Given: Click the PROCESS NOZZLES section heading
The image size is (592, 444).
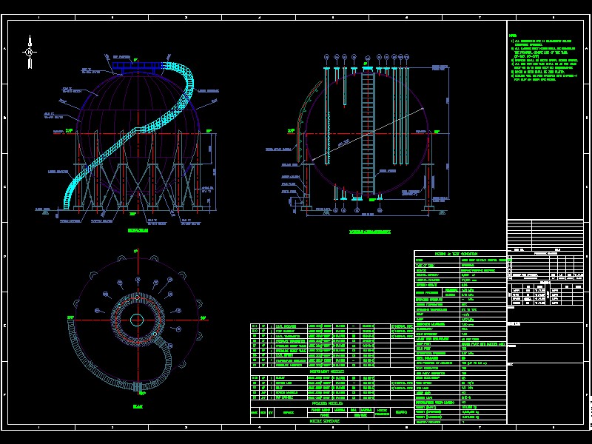Looking at the screenshot, I should [327, 403].
